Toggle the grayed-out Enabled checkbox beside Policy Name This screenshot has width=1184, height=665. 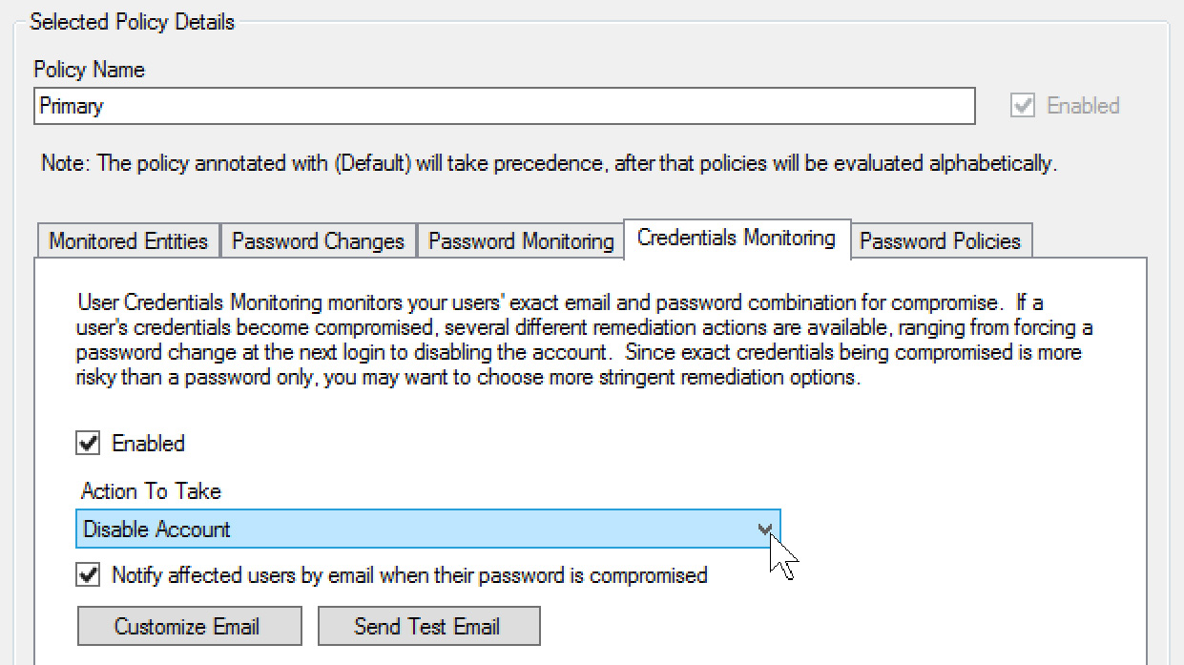[x=1023, y=106]
